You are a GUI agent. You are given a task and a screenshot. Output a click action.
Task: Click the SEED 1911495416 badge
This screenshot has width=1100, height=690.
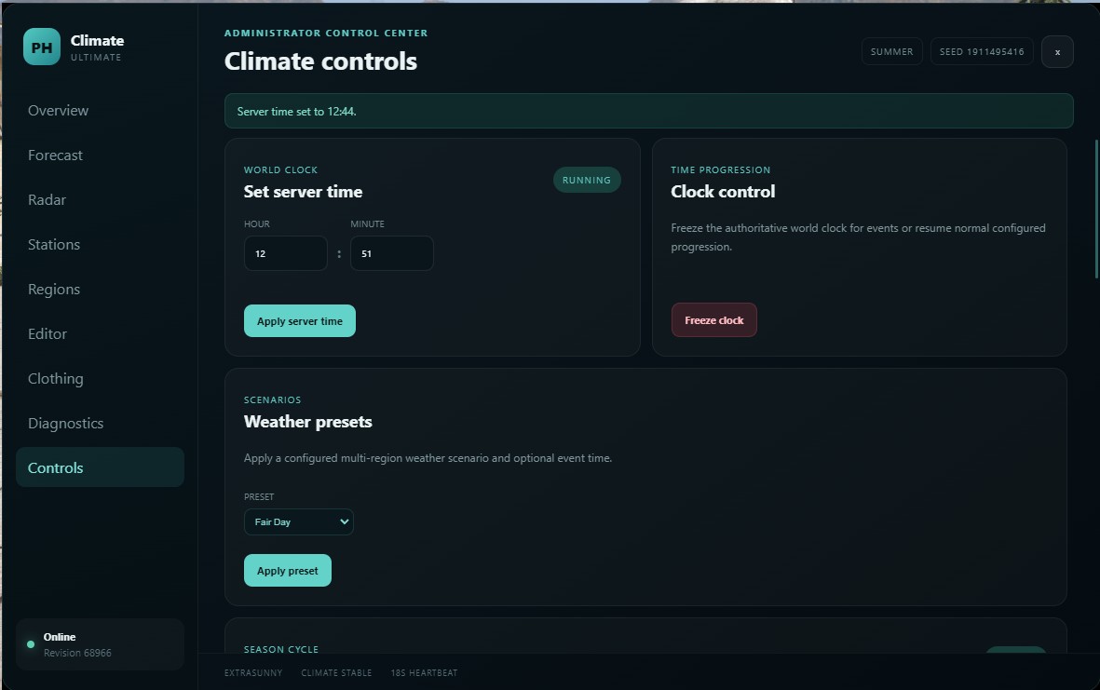click(x=982, y=52)
